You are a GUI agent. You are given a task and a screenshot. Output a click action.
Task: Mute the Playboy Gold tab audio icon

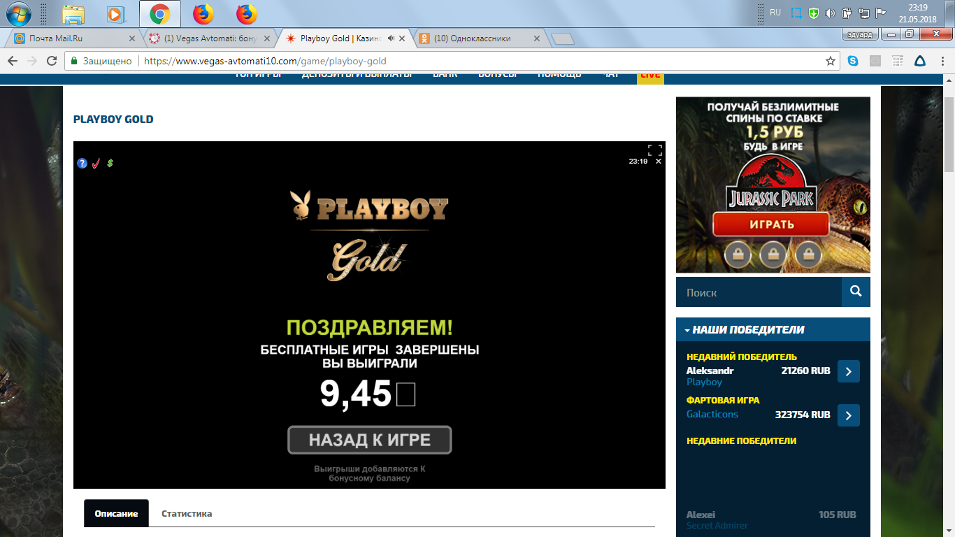coord(392,38)
